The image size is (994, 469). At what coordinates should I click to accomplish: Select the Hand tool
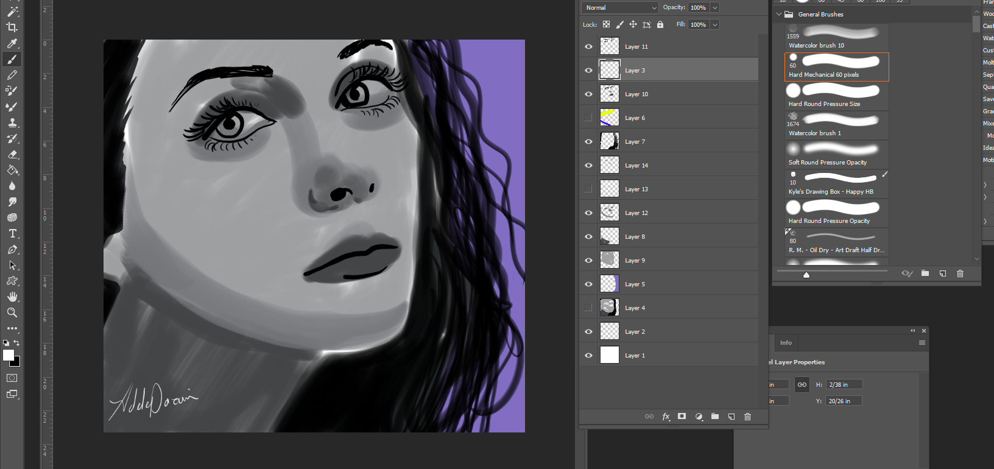[x=12, y=297]
